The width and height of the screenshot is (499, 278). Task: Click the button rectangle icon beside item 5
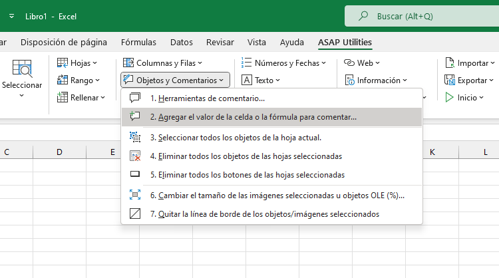click(135, 174)
